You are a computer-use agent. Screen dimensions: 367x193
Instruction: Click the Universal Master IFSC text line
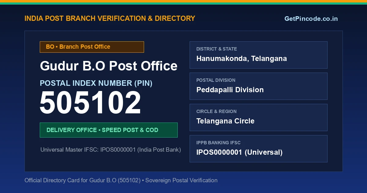point(111,150)
